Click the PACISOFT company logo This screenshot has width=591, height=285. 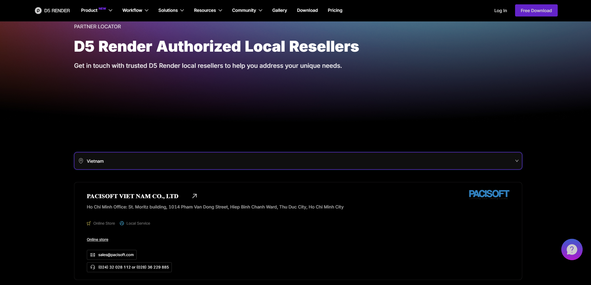tap(489, 194)
